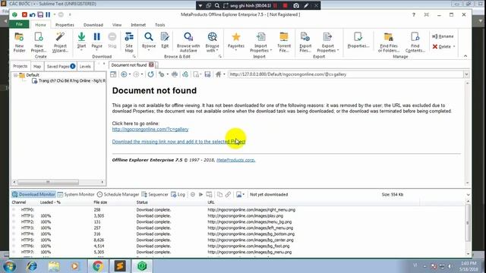Screen dimensions: 486x273
Task: Open Internet Explorer from the taskbar
Action: click(x=31, y=266)
